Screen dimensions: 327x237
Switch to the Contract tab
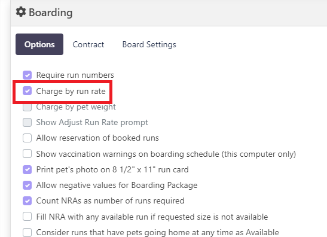88,44
